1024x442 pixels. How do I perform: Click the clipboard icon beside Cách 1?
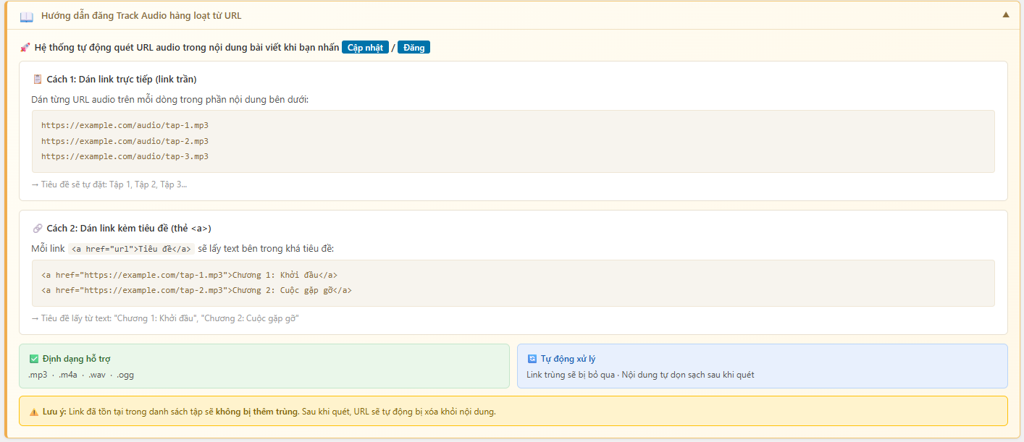point(38,79)
